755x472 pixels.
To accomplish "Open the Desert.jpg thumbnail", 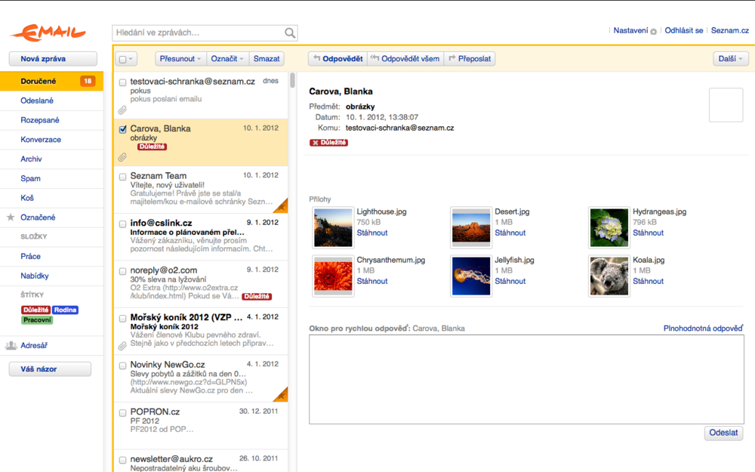I will pyautogui.click(x=471, y=228).
